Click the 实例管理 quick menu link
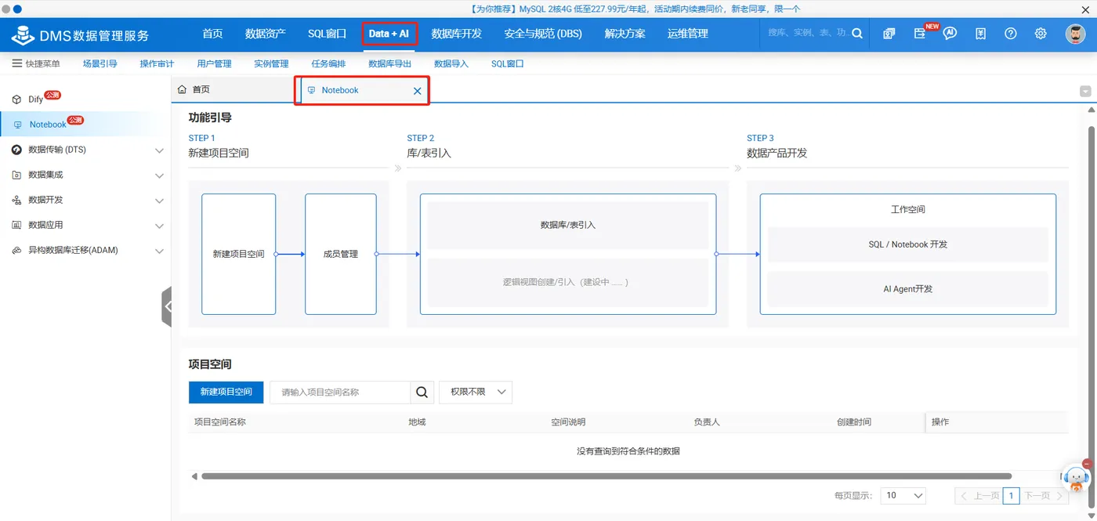Viewport: 1097px width, 521px height. point(271,63)
